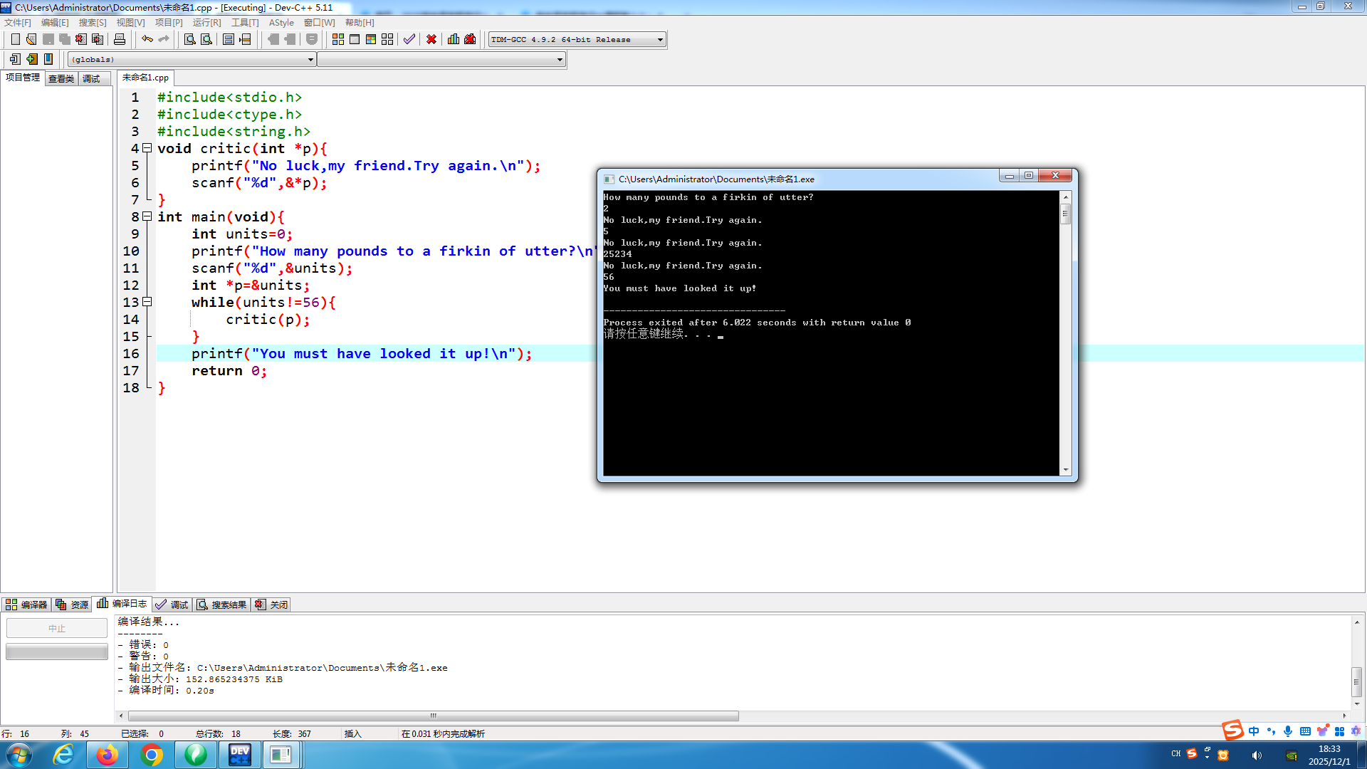
Task: Click the Compile icon in toolbar
Action: (338, 39)
